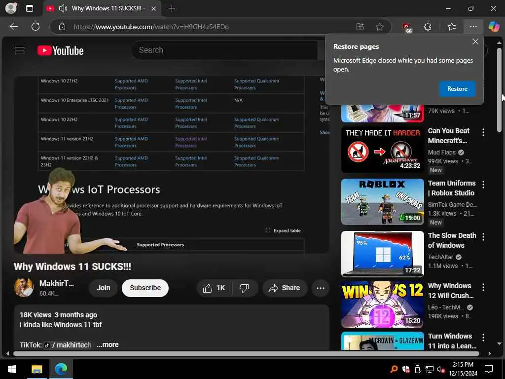
Task: Click the video player to pause
Action: 171,164
